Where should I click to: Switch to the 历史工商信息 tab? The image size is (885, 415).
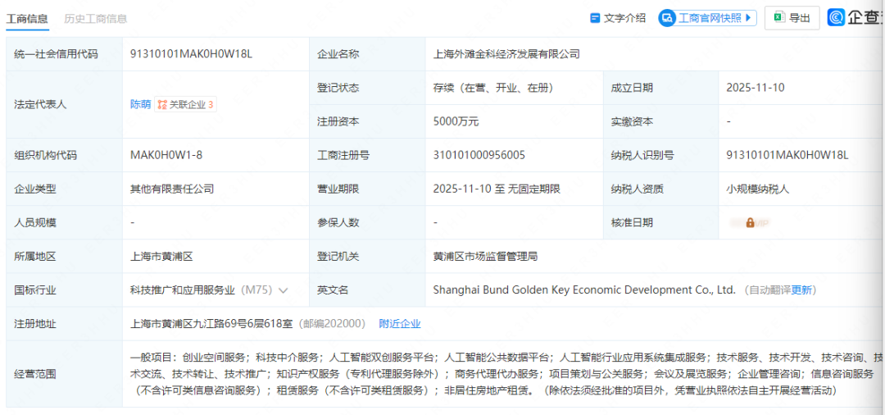96,19
